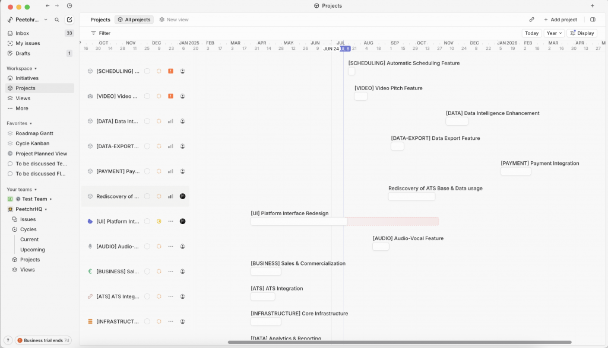This screenshot has height=348, width=608.
Task: Open the Year timescale dropdown
Action: 553,33
